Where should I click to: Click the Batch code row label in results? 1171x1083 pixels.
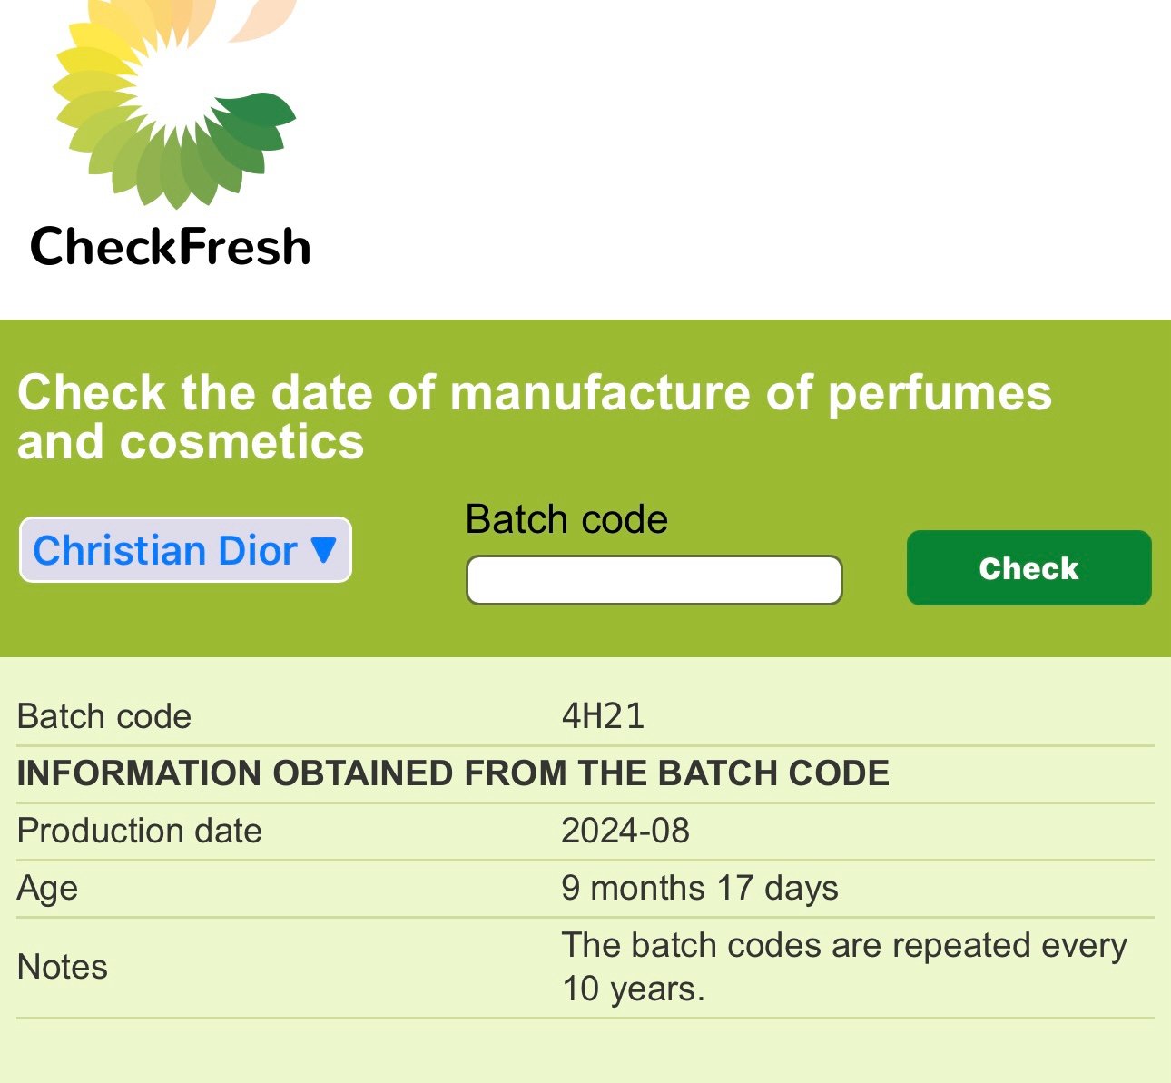pos(104,716)
